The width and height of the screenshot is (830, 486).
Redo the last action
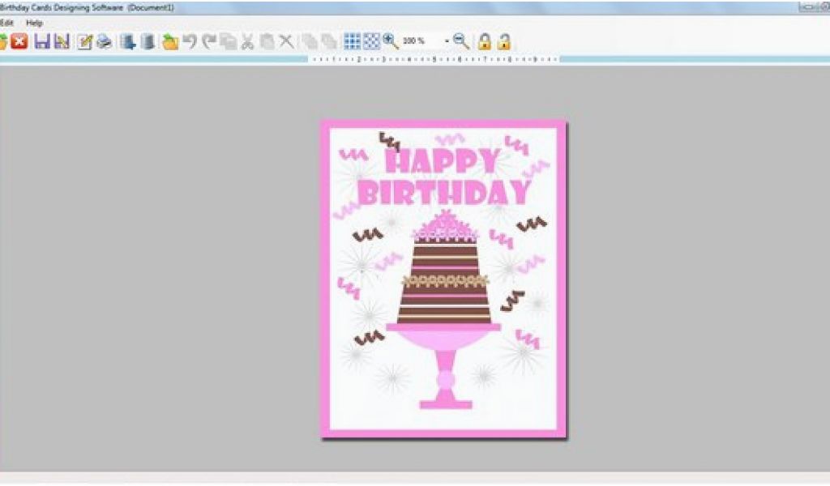209,41
